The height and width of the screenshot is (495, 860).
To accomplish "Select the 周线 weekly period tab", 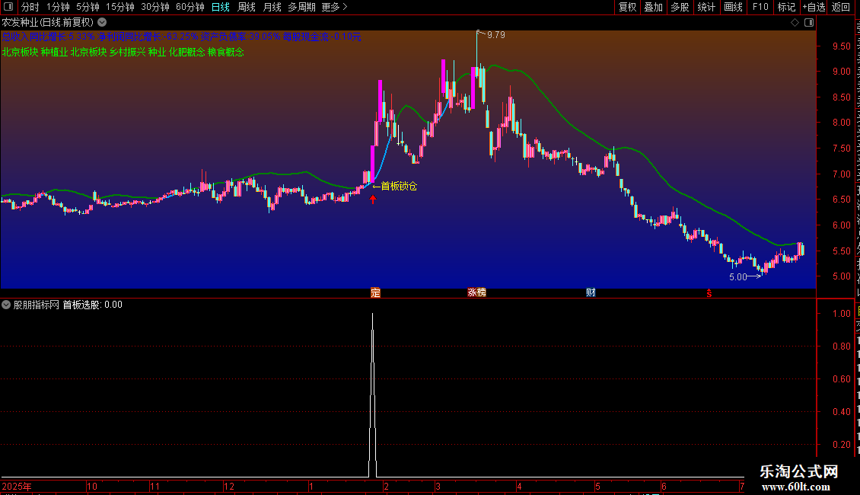I will 247,7.
